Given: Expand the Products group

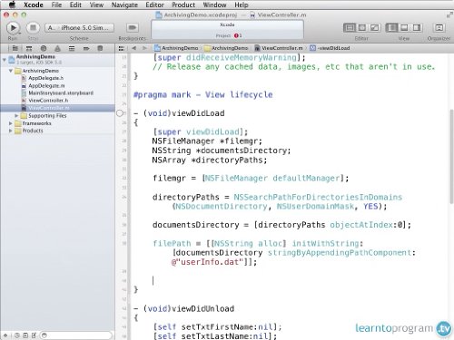Looking at the screenshot, I should (11, 131).
